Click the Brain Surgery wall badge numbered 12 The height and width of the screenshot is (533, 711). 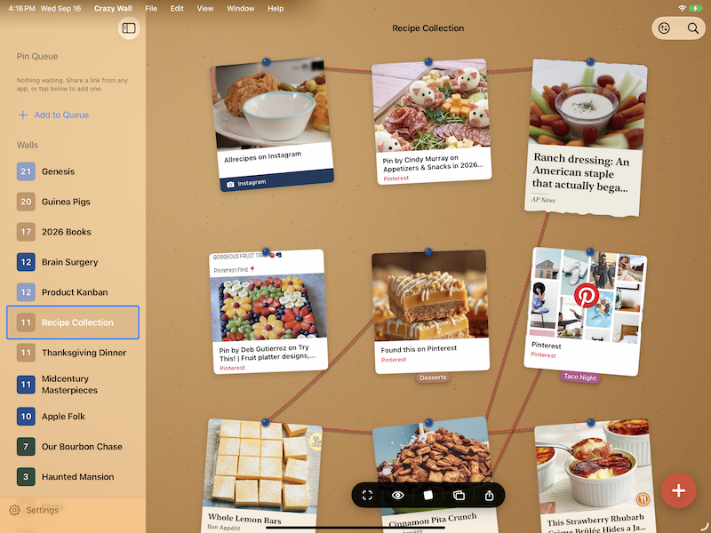(x=26, y=262)
